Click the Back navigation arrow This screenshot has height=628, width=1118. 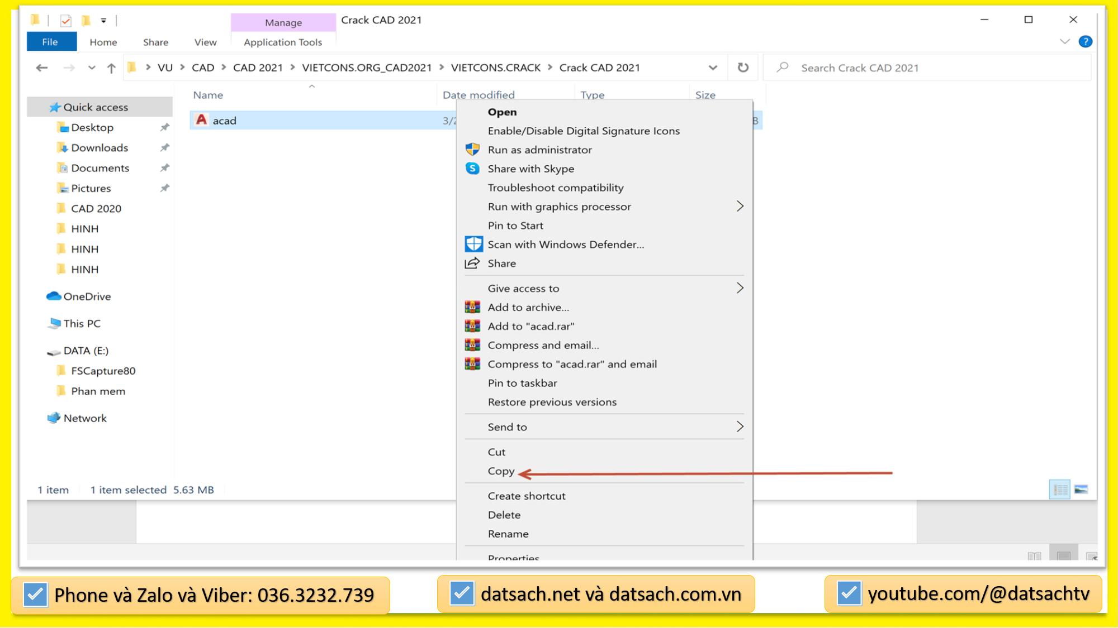click(x=42, y=68)
